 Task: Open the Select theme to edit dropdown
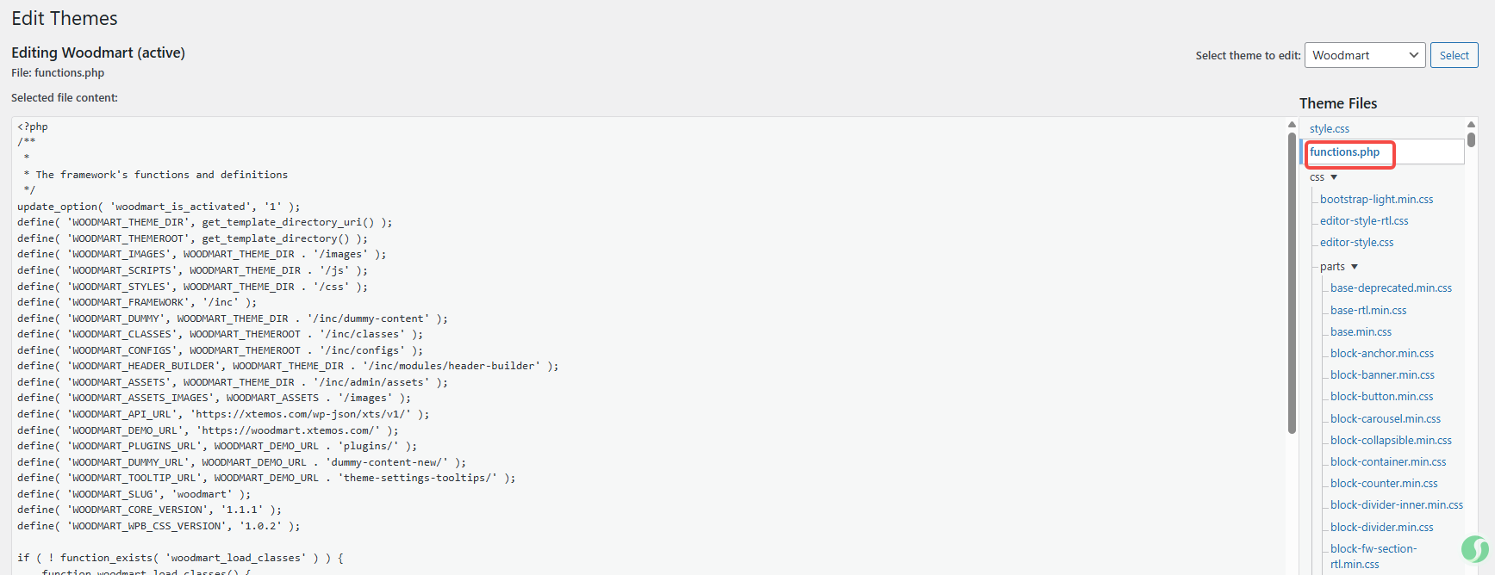tap(1365, 55)
